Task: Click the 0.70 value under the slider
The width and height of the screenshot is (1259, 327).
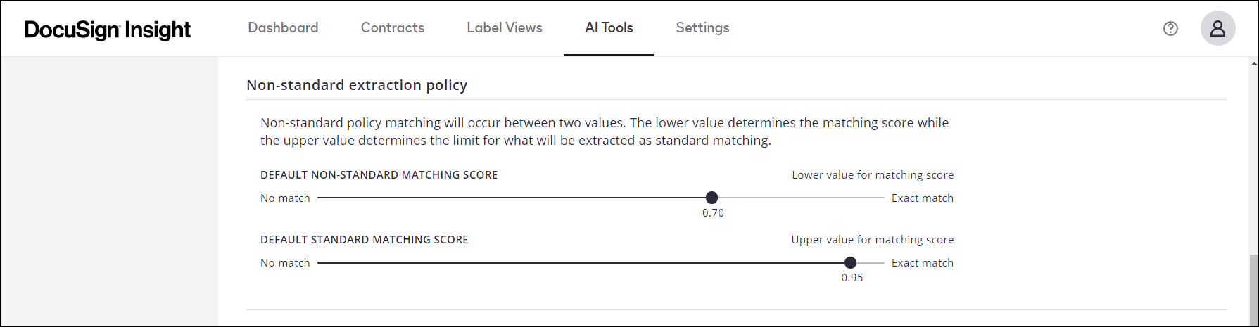Action: (713, 213)
